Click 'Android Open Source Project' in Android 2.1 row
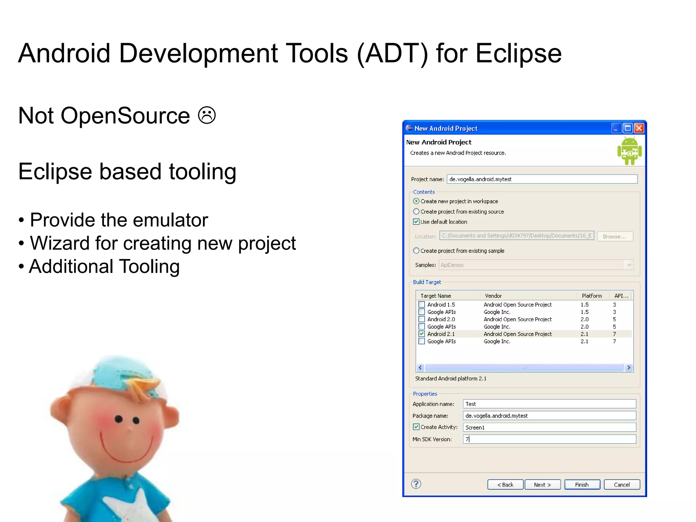 [x=518, y=334]
